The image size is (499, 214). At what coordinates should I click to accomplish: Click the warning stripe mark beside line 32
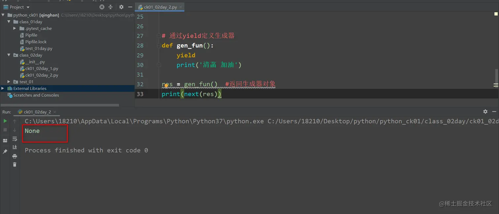(496, 85)
